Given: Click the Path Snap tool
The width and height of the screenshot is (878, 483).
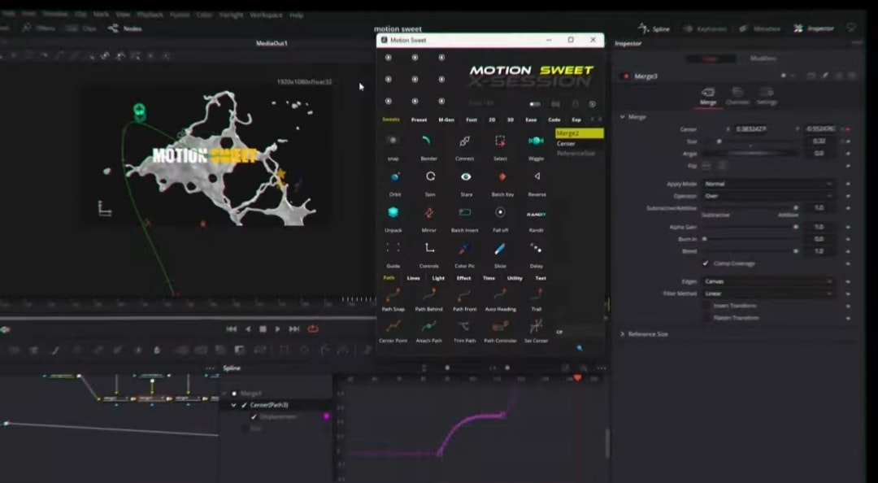Looking at the screenshot, I should 393,294.
